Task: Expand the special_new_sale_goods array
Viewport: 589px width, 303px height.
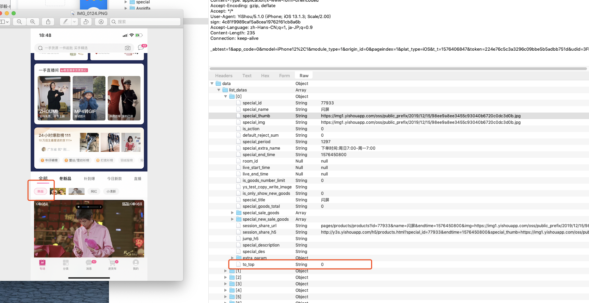Action: point(232,219)
